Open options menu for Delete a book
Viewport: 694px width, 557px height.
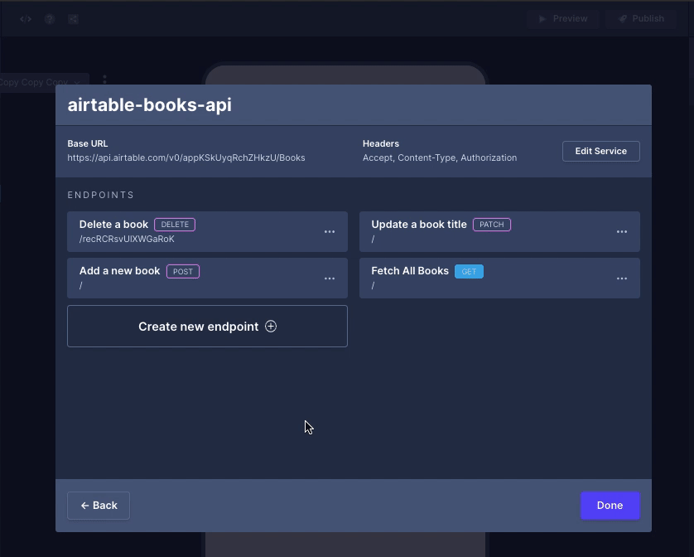(330, 232)
